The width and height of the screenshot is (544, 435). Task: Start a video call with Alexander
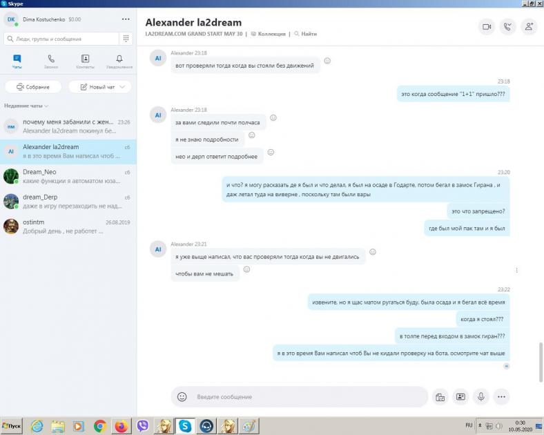487,27
